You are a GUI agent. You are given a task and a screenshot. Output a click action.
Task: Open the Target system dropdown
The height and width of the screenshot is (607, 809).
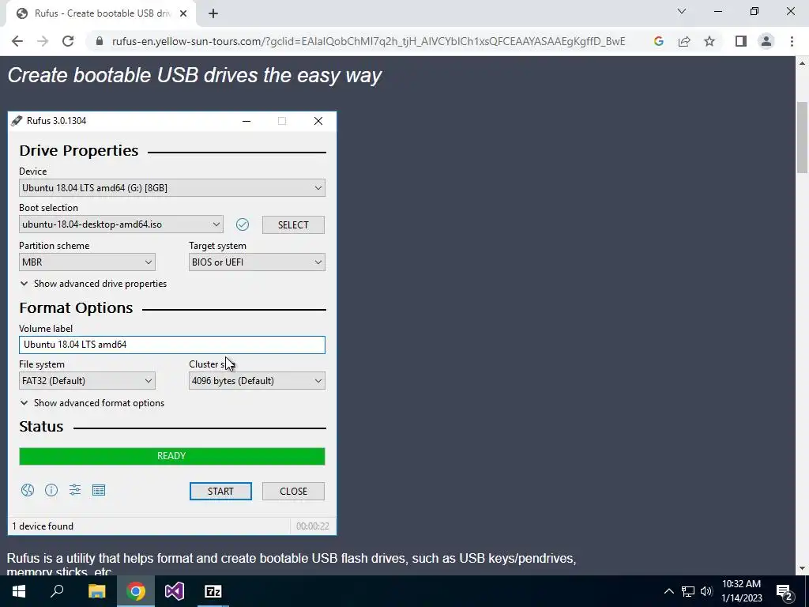(257, 262)
